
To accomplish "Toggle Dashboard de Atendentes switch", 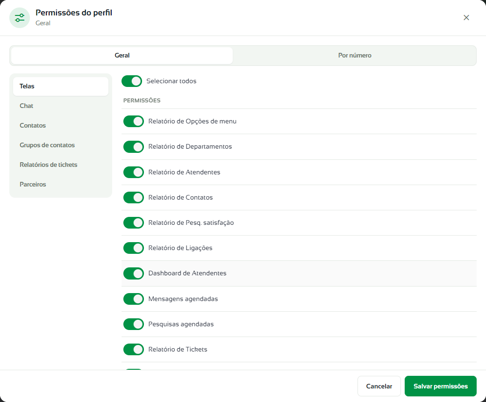I will (x=134, y=273).
